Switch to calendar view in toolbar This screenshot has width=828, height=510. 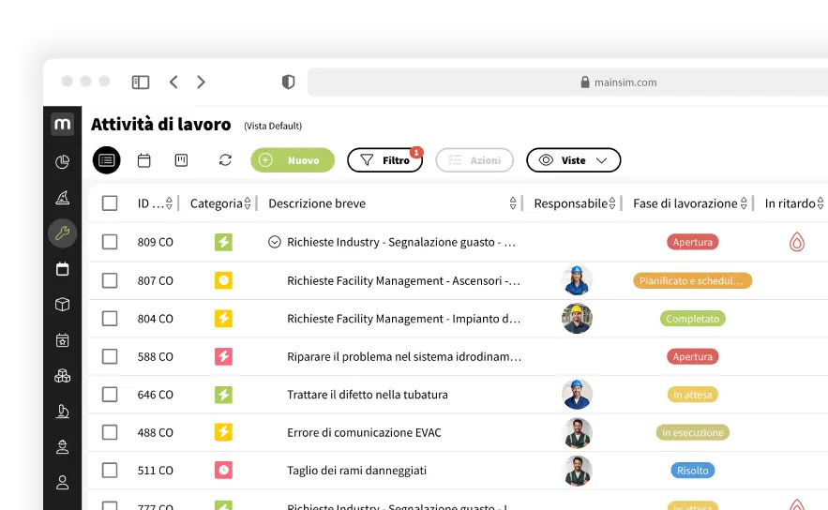coord(144,160)
